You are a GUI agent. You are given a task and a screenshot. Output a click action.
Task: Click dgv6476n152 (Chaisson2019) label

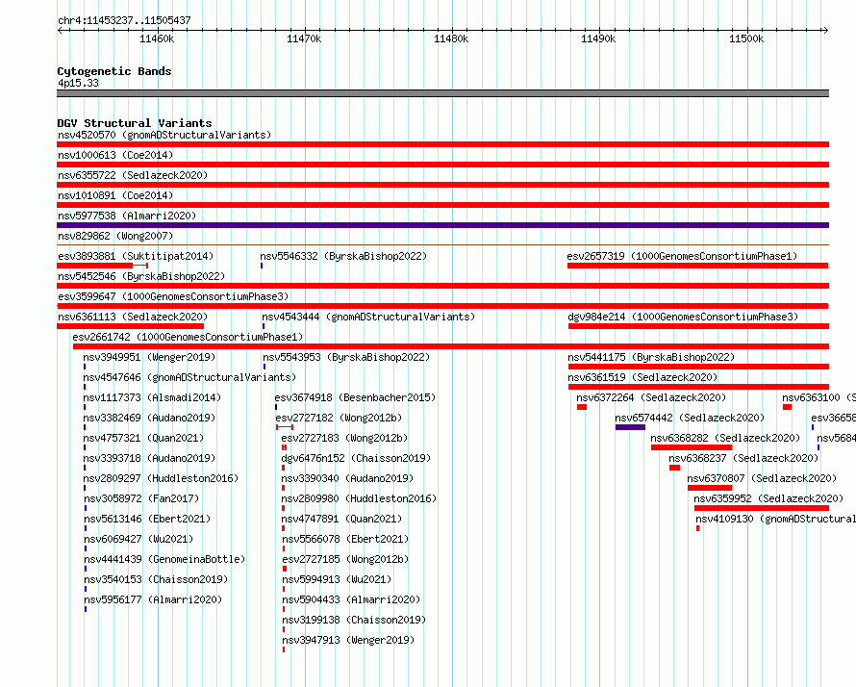357,458
